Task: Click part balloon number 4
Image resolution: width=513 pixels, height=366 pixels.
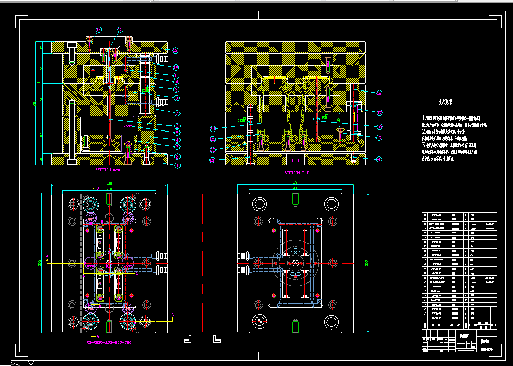Action: [x=177, y=140]
